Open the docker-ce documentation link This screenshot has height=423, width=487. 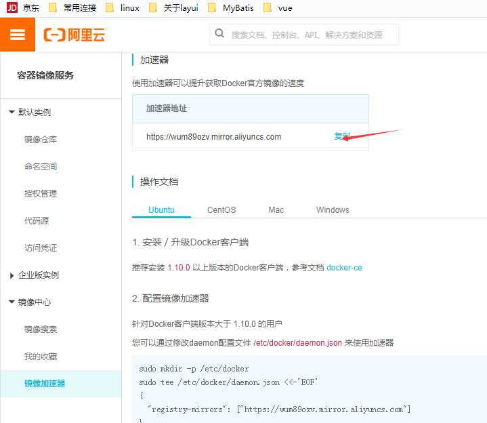(344, 268)
